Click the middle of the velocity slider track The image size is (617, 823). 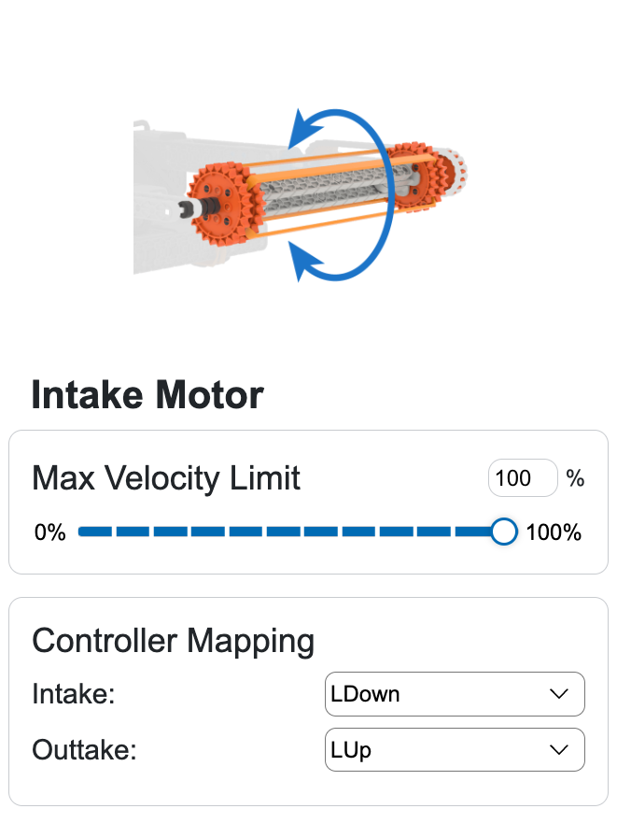click(x=291, y=532)
